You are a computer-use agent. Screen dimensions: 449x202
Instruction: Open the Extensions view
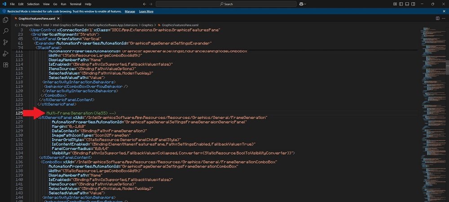pos(6,65)
